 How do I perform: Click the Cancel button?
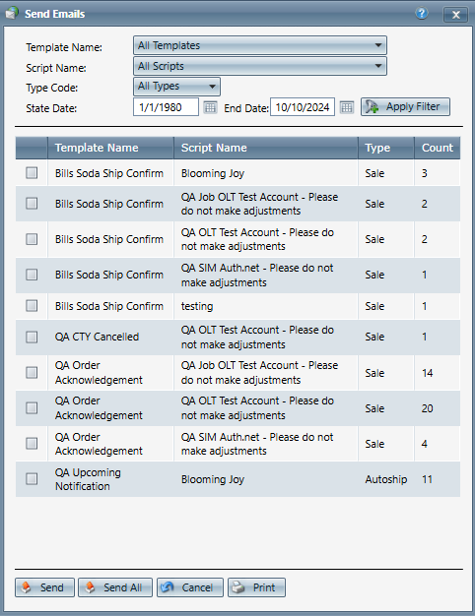(x=190, y=587)
